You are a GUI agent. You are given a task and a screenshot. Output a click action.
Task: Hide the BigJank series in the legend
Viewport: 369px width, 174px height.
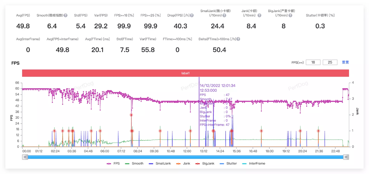(205, 164)
